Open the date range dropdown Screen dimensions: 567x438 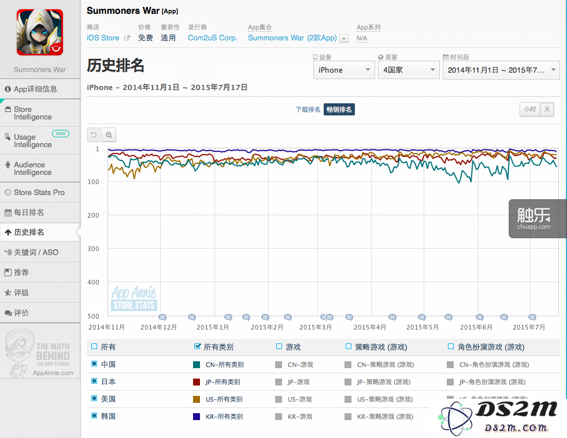coord(501,70)
